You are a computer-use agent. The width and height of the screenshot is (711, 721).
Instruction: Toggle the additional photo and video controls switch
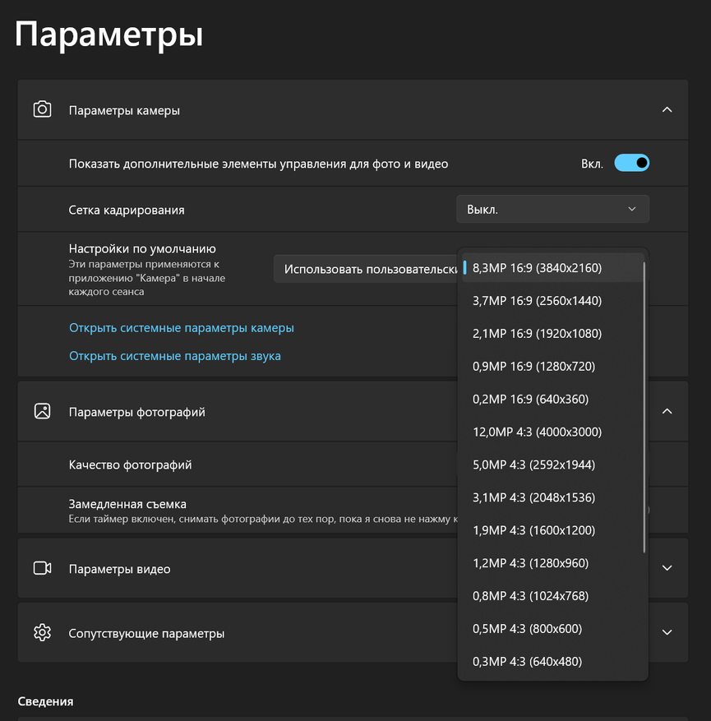(x=631, y=163)
